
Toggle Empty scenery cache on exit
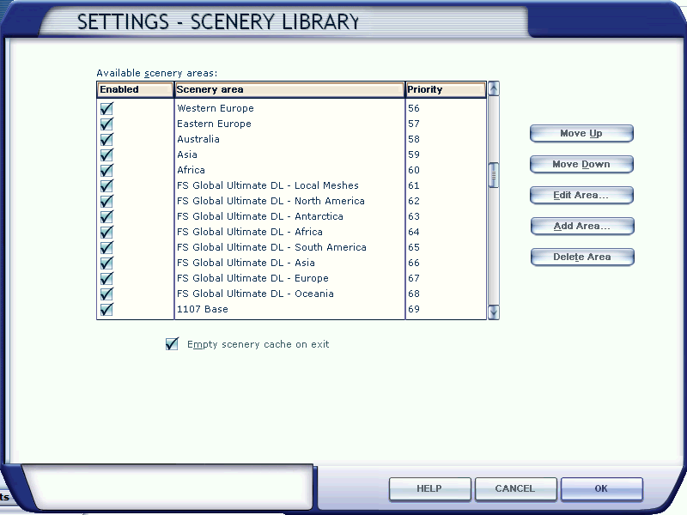point(172,344)
